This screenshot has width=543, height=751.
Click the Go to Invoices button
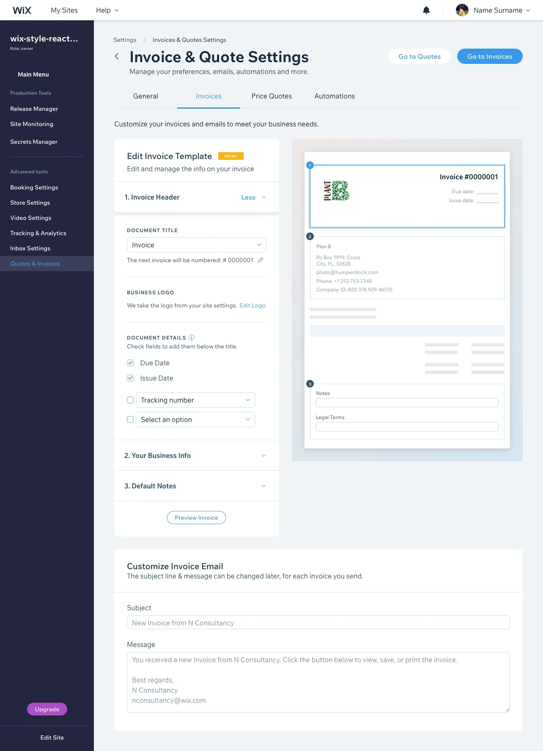490,56
